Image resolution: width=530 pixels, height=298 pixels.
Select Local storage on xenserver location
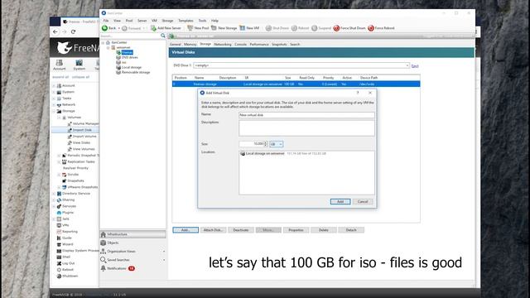click(x=283, y=153)
